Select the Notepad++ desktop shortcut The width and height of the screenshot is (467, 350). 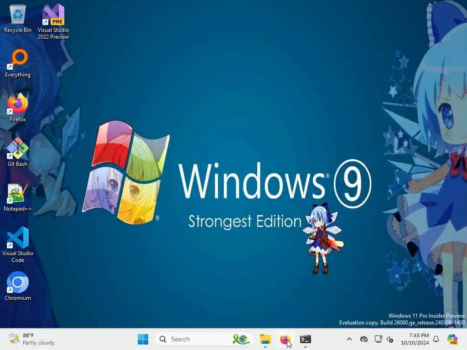[18, 197]
